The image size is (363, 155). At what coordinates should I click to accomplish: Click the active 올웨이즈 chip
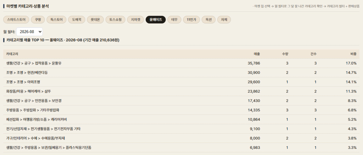click(156, 20)
